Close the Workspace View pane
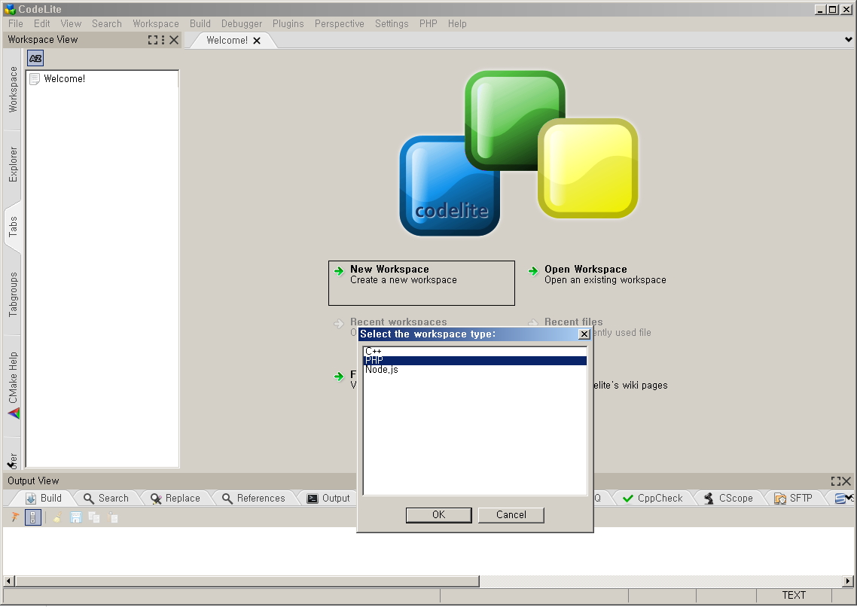Image resolution: width=857 pixels, height=607 pixels. pyautogui.click(x=174, y=40)
